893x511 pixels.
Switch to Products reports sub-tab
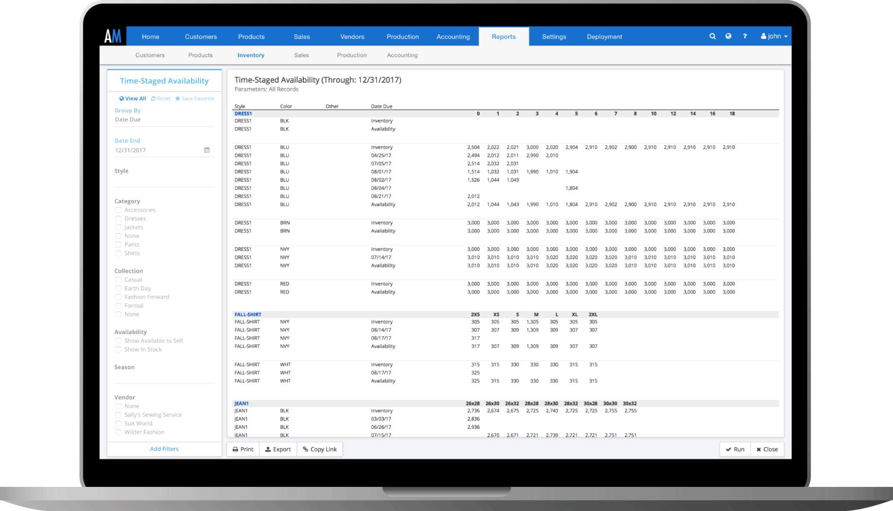[201, 55]
